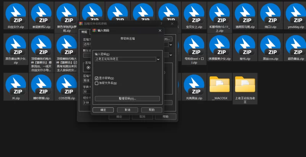Switch to the 常规 tab
306x157 pixels.
(x=84, y=32)
